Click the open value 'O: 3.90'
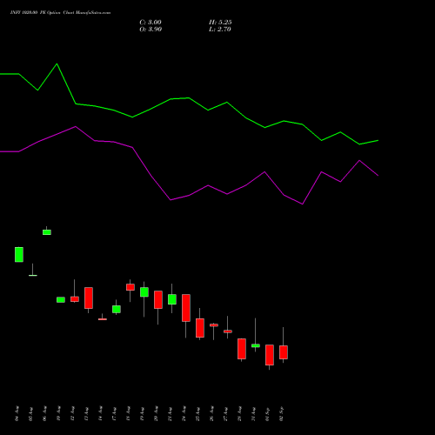The image size is (435, 435). 151,30
